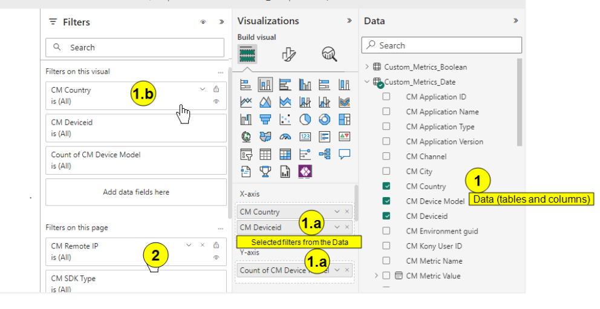This screenshot has height=309, width=600.
Task: Add the Card (123) visual
Action: coord(305,137)
